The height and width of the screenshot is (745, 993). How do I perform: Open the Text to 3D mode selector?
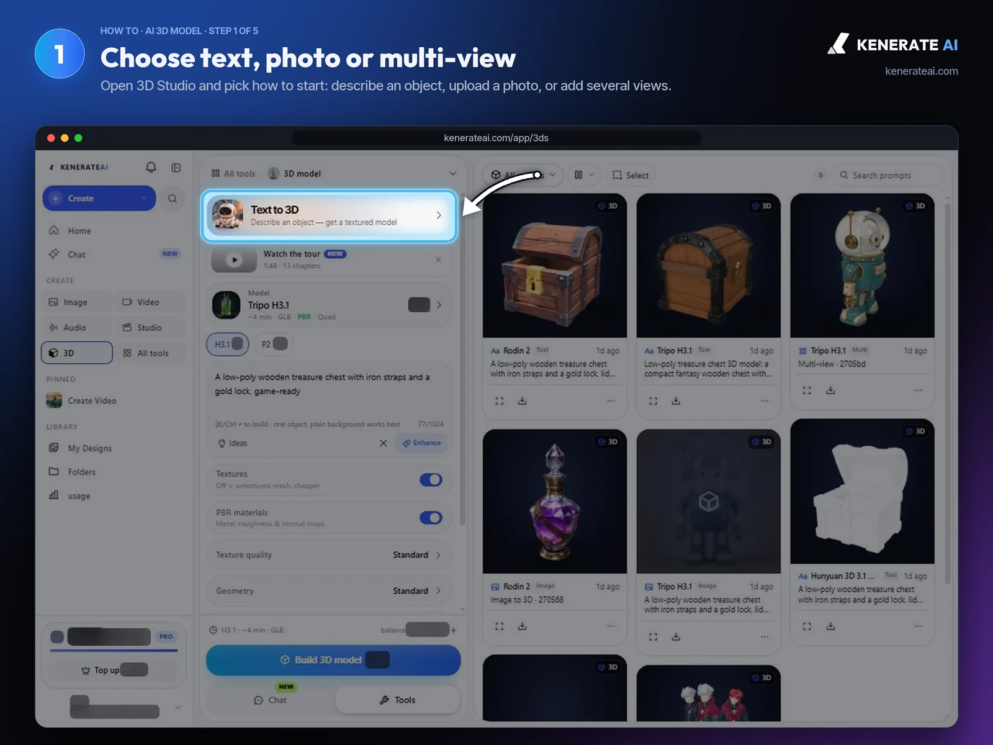click(329, 215)
